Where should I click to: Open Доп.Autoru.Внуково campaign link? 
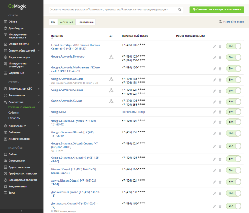click(75, 194)
